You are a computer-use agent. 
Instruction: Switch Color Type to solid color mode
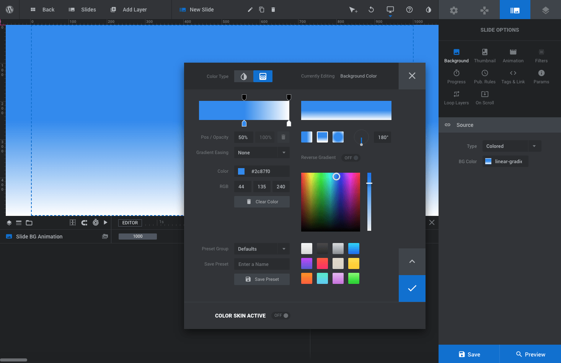(244, 76)
